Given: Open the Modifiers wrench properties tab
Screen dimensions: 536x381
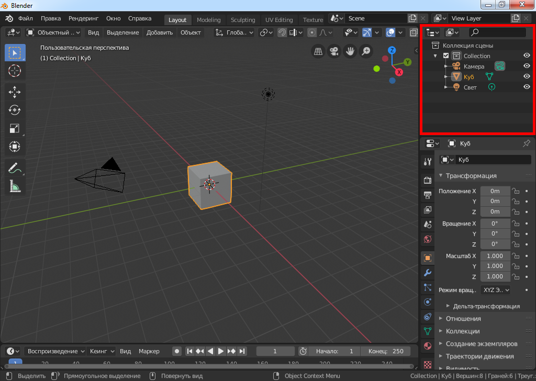Looking at the screenshot, I should pyautogui.click(x=428, y=273).
